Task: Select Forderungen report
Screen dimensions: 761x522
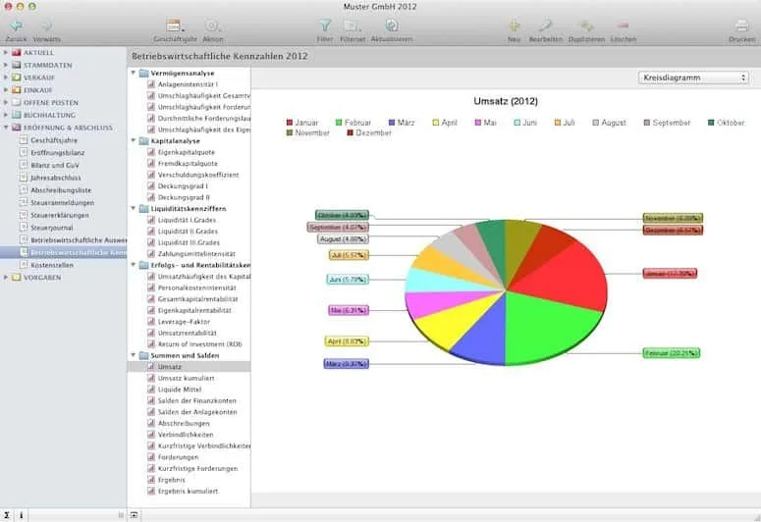Action: (178, 457)
